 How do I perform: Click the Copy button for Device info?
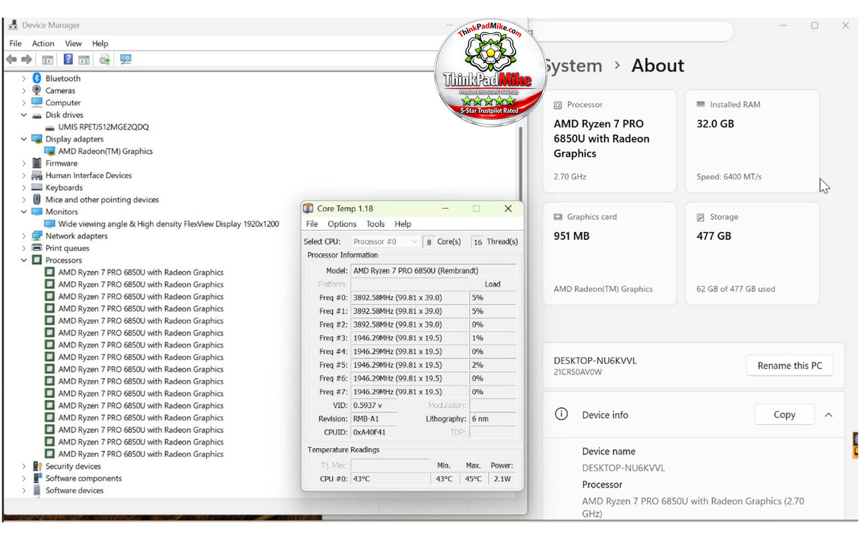[x=784, y=415]
